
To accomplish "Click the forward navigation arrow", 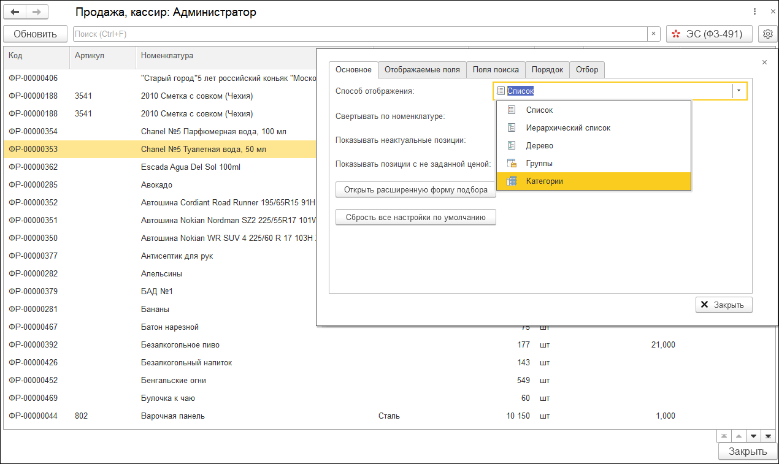I will (x=36, y=12).
